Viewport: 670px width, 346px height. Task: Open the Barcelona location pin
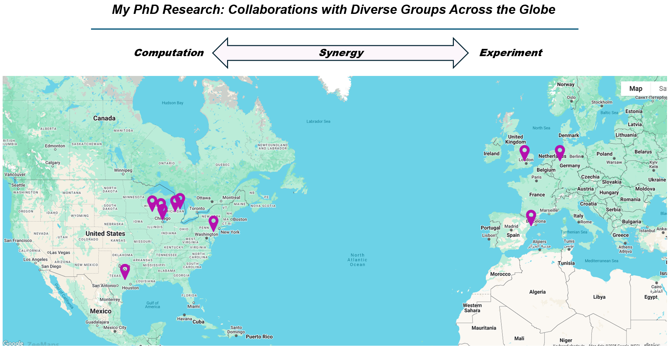[x=531, y=216]
